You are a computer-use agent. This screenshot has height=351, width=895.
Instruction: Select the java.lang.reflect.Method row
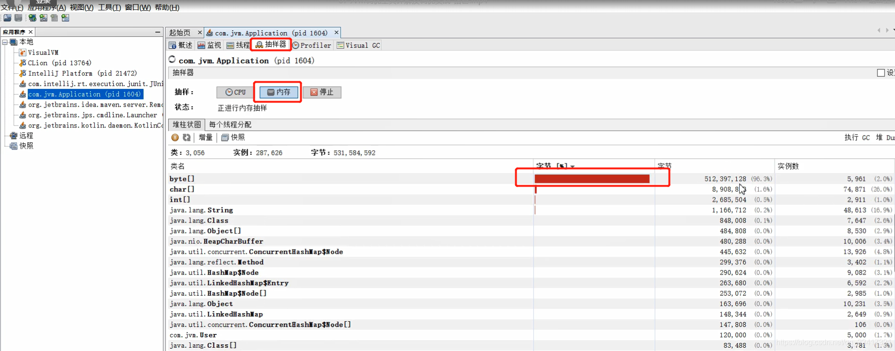pos(530,262)
